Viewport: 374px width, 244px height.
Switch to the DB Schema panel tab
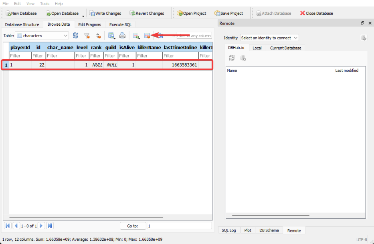[x=269, y=230]
